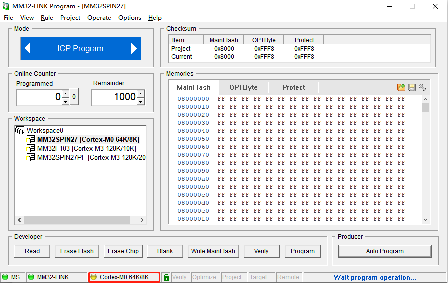448x283 pixels.
Task: Click the MM32F103 project icon
Action: [30, 148]
